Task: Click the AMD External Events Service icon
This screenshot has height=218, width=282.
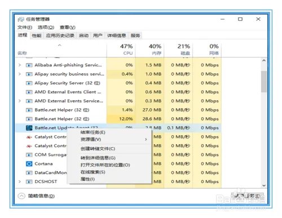Action: (x=29, y=101)
